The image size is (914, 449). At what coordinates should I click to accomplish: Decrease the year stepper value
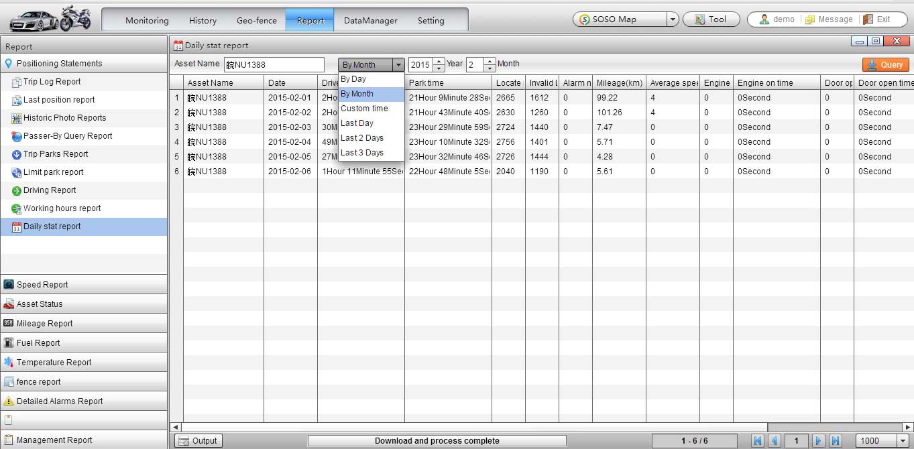[439, 68]
